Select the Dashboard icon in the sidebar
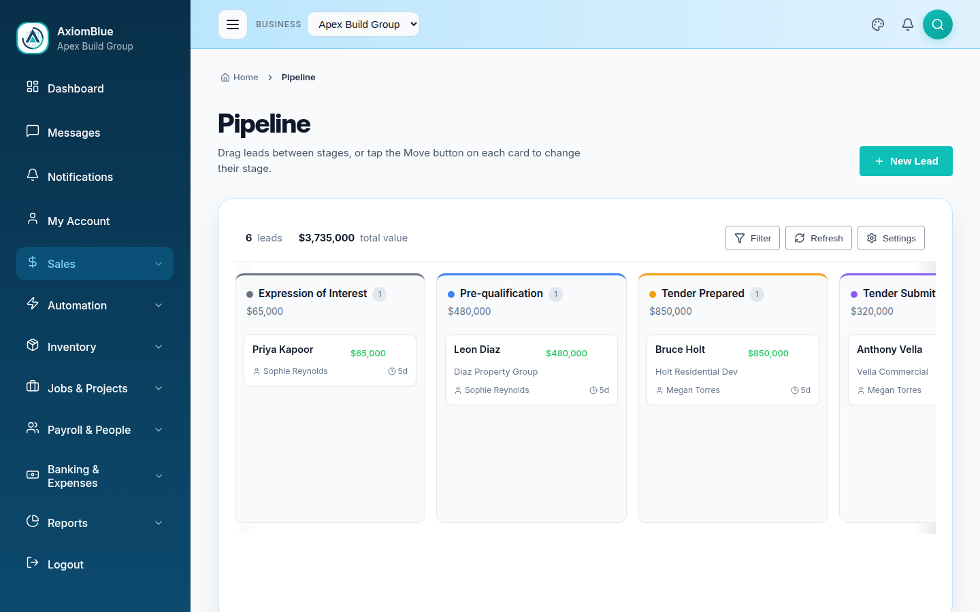Viewport: 980px width, 612px height. (x=32, y=88)
